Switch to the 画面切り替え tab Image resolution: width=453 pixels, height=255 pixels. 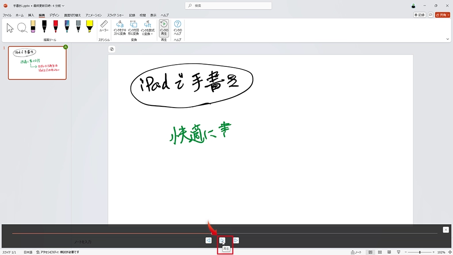point(72,15)
